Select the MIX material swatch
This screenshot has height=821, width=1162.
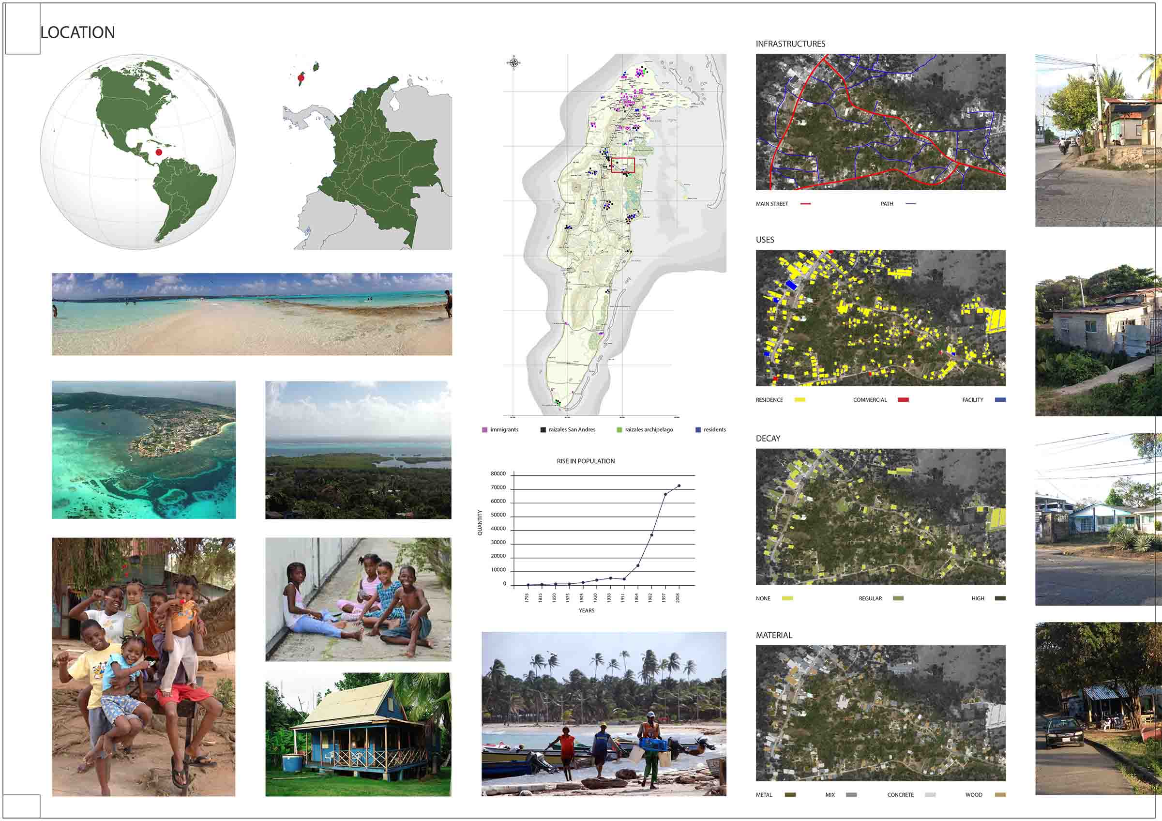pos(851,795)
